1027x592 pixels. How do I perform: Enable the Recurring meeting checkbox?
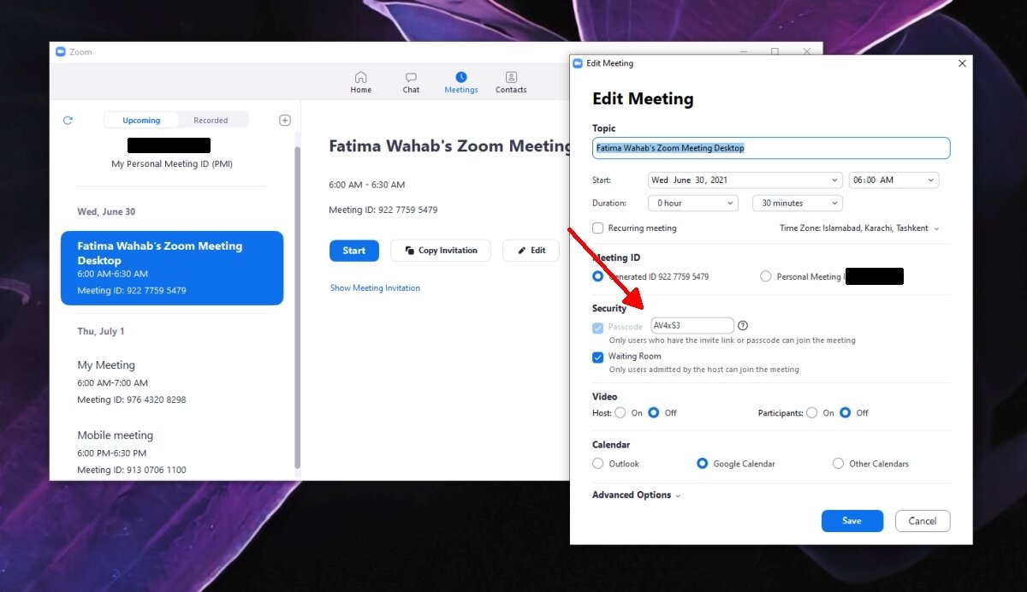click(597, 228)
